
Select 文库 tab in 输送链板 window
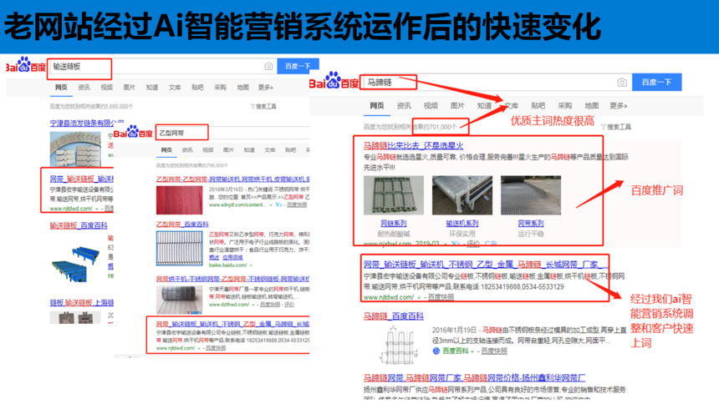pos(175,88)
